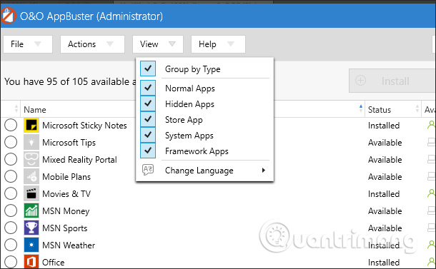Click Installed status of Microsoft Sticky Notes
The height and width of the screenshot is (269, 436).
tap(384, 126)
